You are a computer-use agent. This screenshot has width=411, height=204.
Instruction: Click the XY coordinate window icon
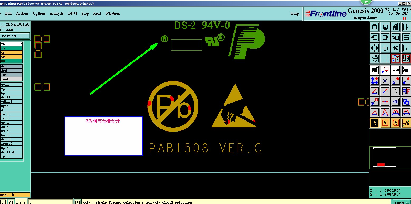406,27
